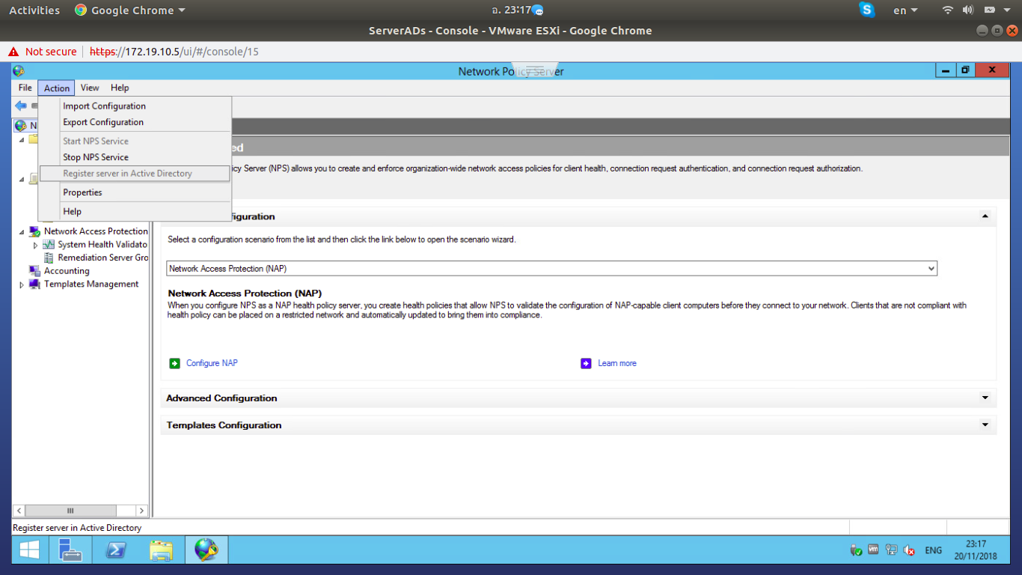Click the Network Policy Server title bar icon
This screenshot has width=1022, height=575.
[19, 71]
